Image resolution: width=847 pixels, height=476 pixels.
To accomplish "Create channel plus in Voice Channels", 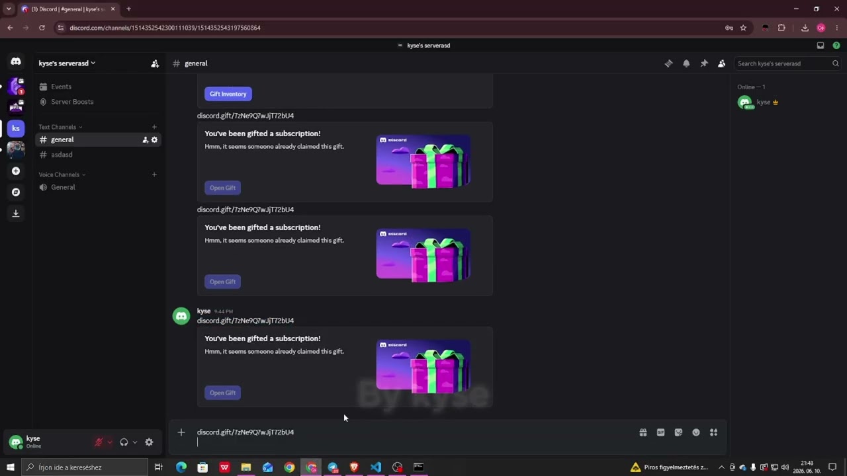I will tap(154, 175).
